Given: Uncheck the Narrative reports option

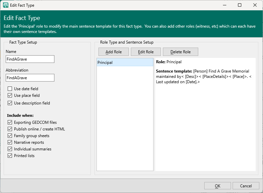Looking at the screenshot, I should point(10,142).
